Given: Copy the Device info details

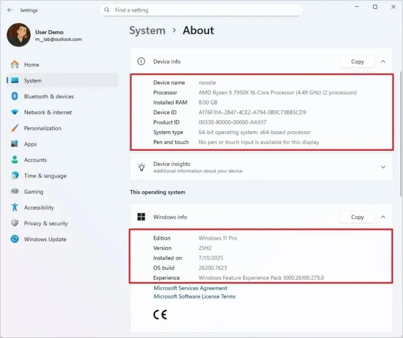Looking at the screenshot, I should 357,61.
